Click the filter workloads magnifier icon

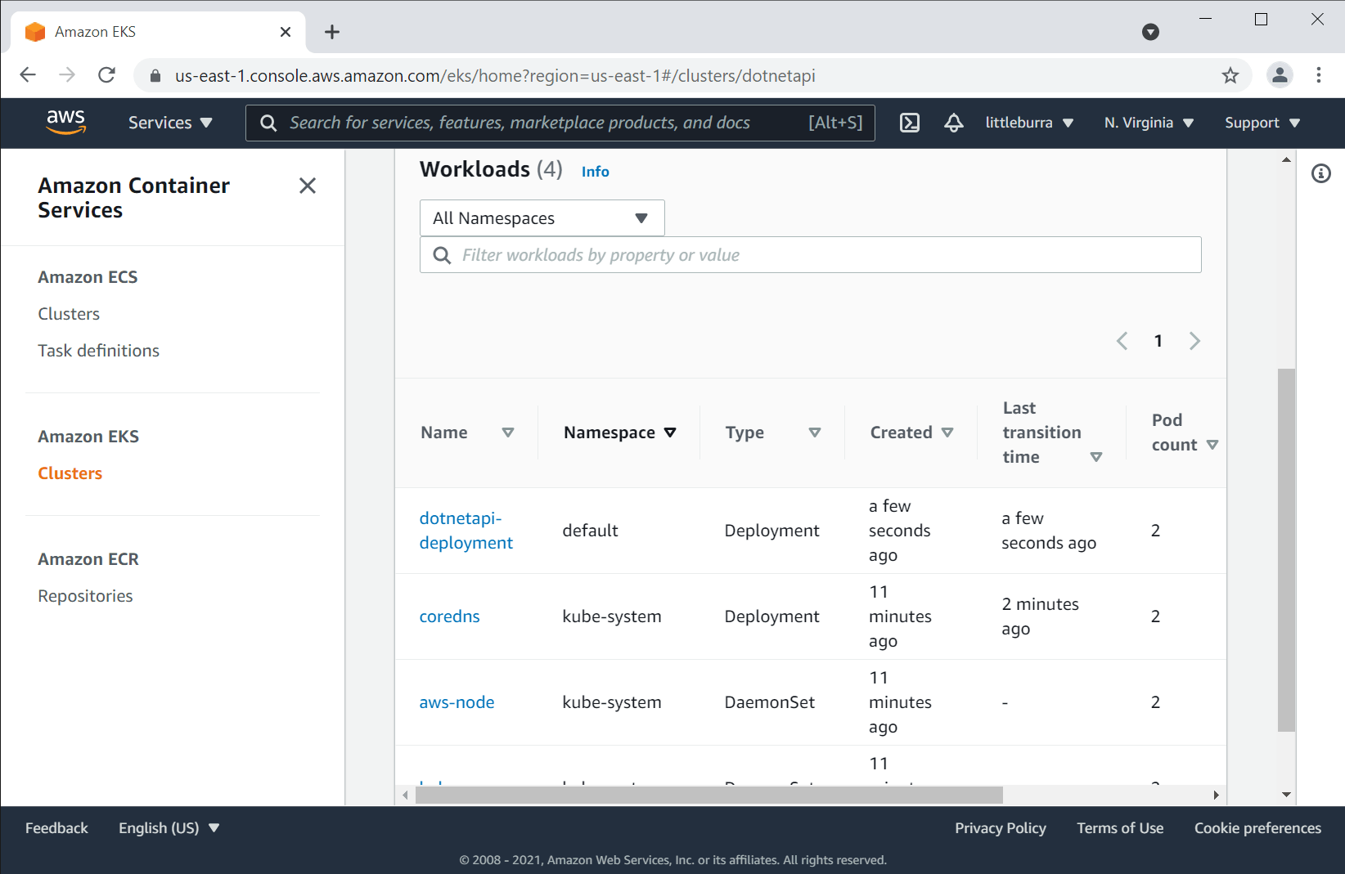442,255
